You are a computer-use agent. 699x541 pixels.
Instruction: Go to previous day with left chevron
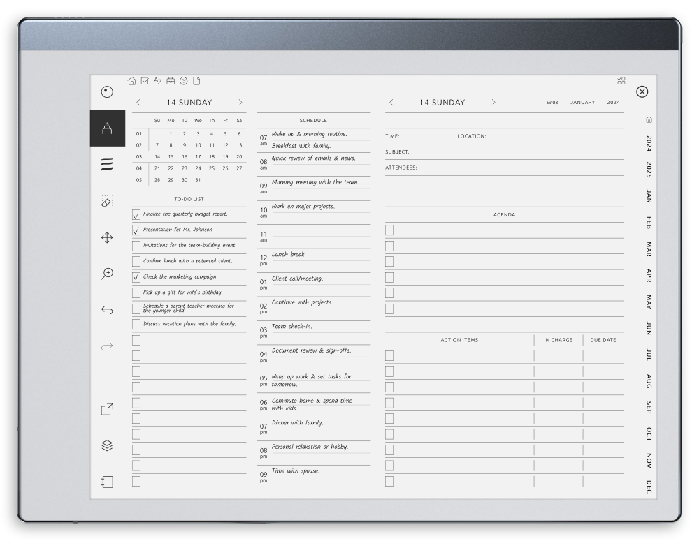[x=138, y=102]
